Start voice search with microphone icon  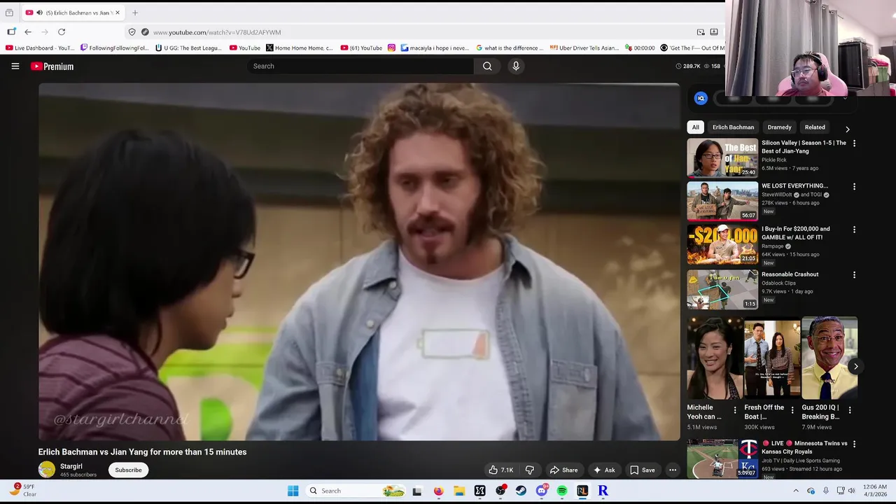click(x=516, y=66)
